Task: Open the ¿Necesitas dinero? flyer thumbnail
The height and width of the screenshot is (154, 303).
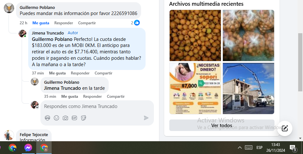Action: tap(195, 89)
